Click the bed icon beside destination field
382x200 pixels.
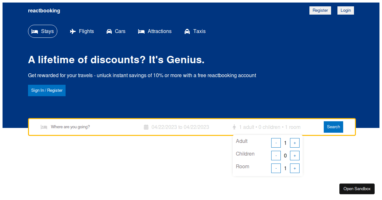44,127
